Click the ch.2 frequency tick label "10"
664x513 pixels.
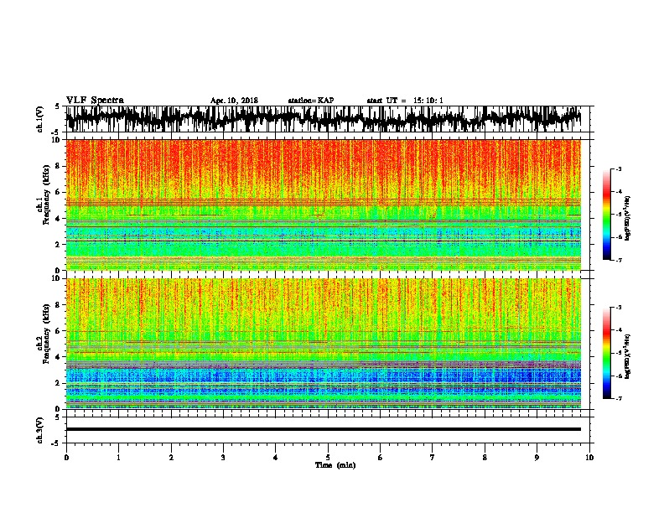(56, 278)
